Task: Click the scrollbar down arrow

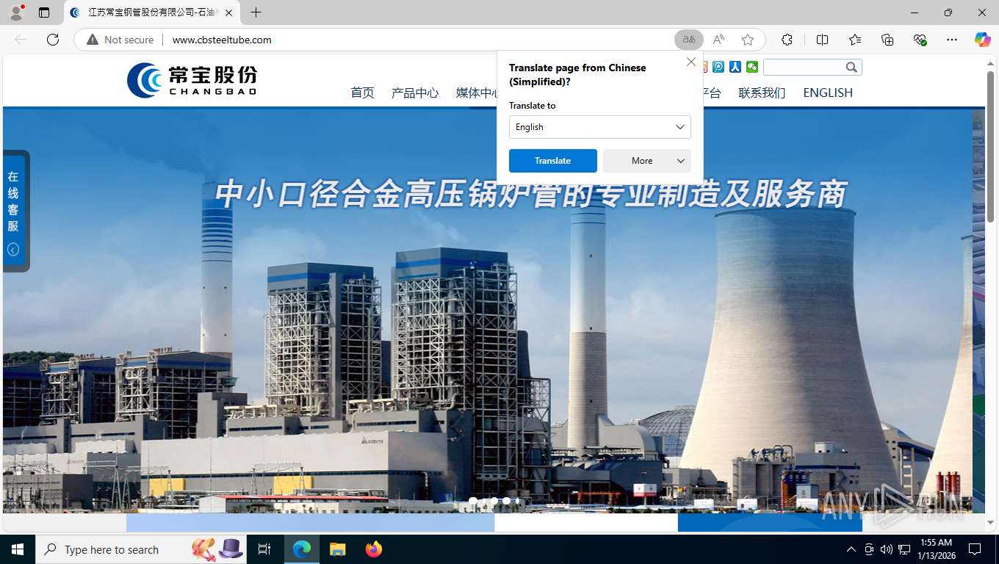Action: pyautogui.click(x=991, y=523)
